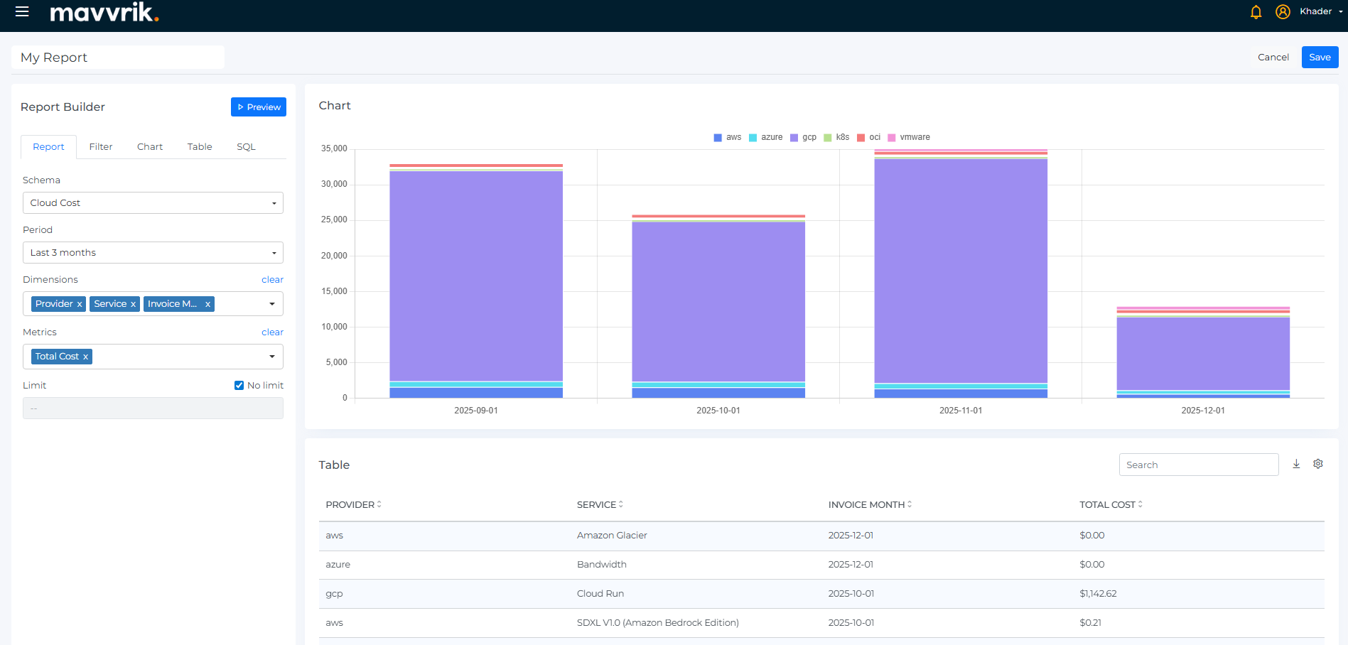The width and height of the screenshot is (1348, 645).
Task: Toggle aws series in chart legend
Action: coord(728,137)
